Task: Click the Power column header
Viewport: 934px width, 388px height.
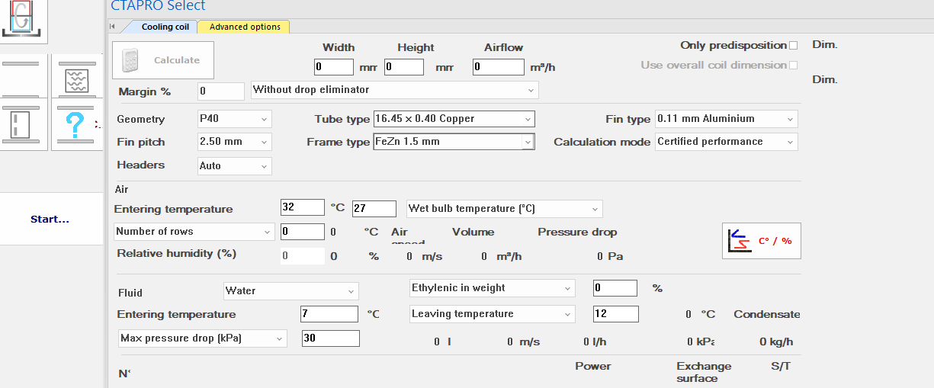Action: [593, 366]
